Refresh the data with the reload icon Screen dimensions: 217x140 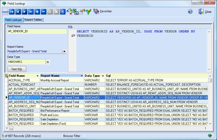[63, 12]
